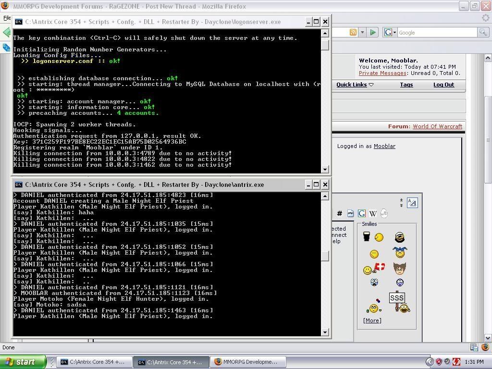
Task: Open the Private Messages link
Action: [382, 73]
